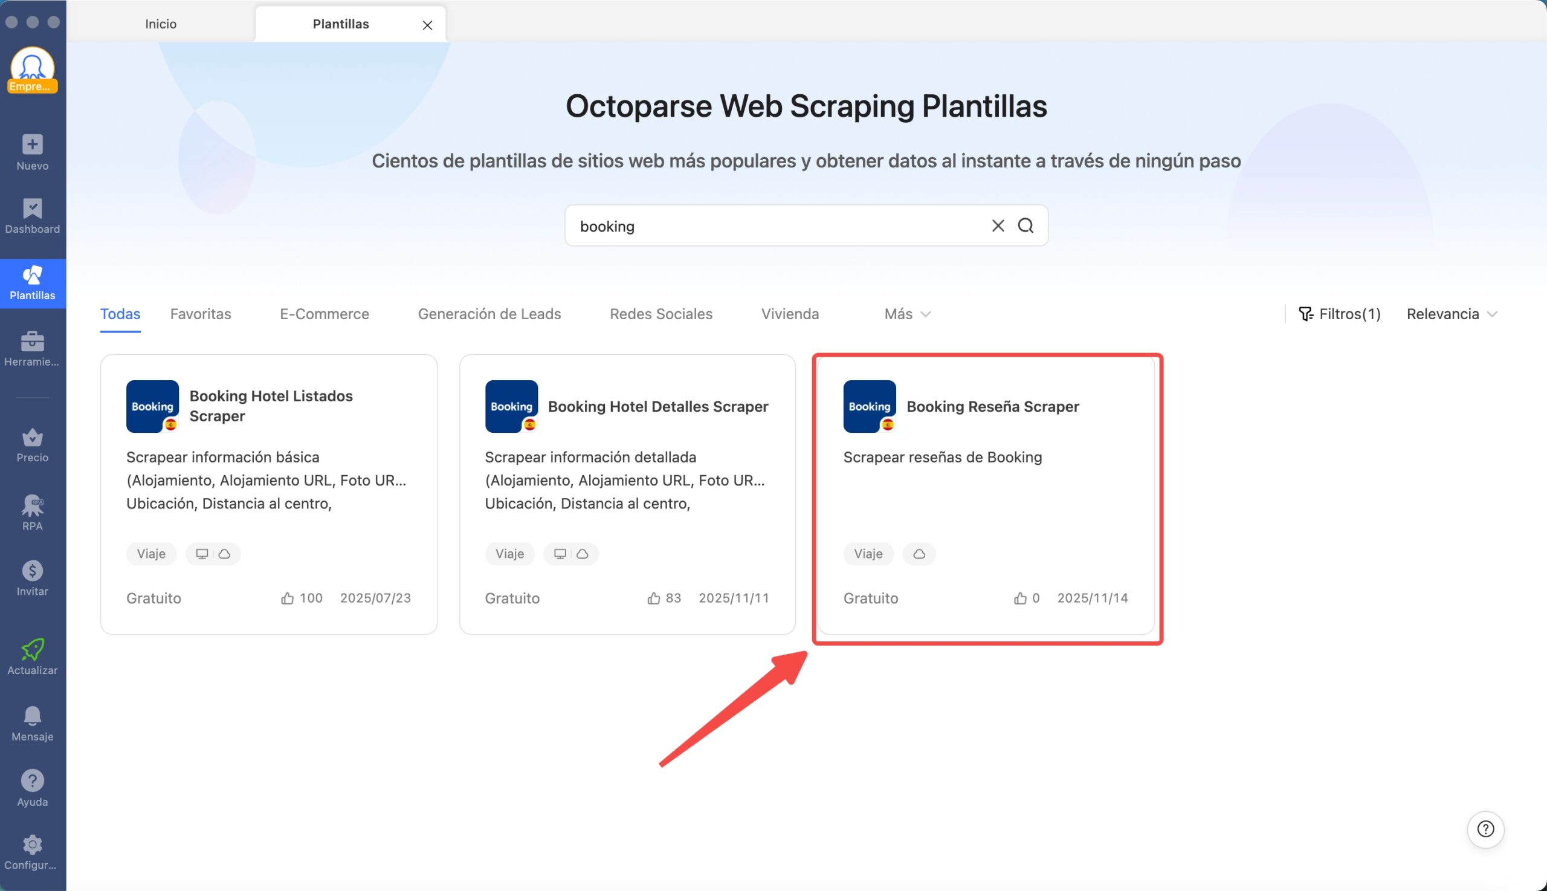Image resolution: width=1547 pixels, height=891 pixels.
Task: Give a thumbs up to Booking Reseña Scraper
Action: click(1019, 598)
